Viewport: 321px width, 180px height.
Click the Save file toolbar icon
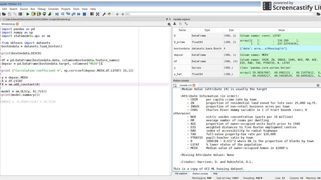pyautogui.click(x=10, y=14)
